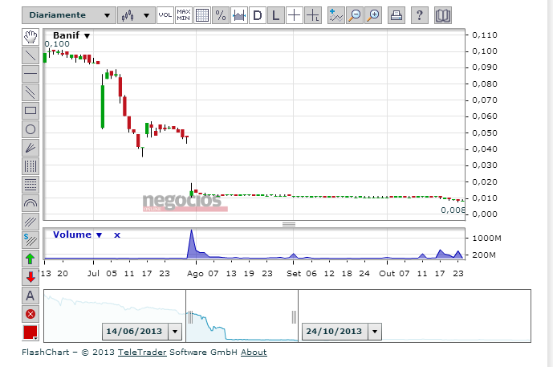
Task: Open the TeleTrader link in footer
Action: [140, 352]
